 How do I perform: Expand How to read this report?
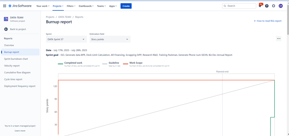pyautogui.click(x=268, y=21)
